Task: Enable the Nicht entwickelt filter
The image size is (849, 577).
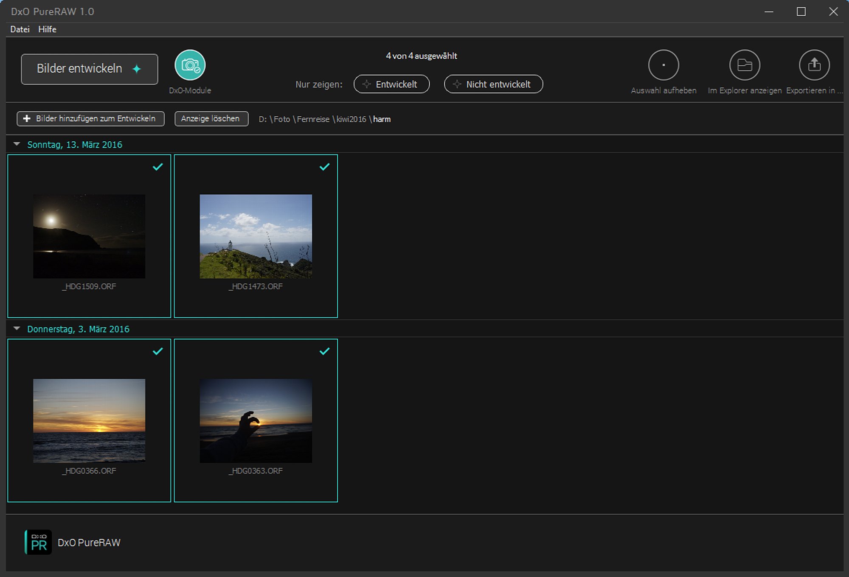Action: pyautogui.click(x=493, y=84)
